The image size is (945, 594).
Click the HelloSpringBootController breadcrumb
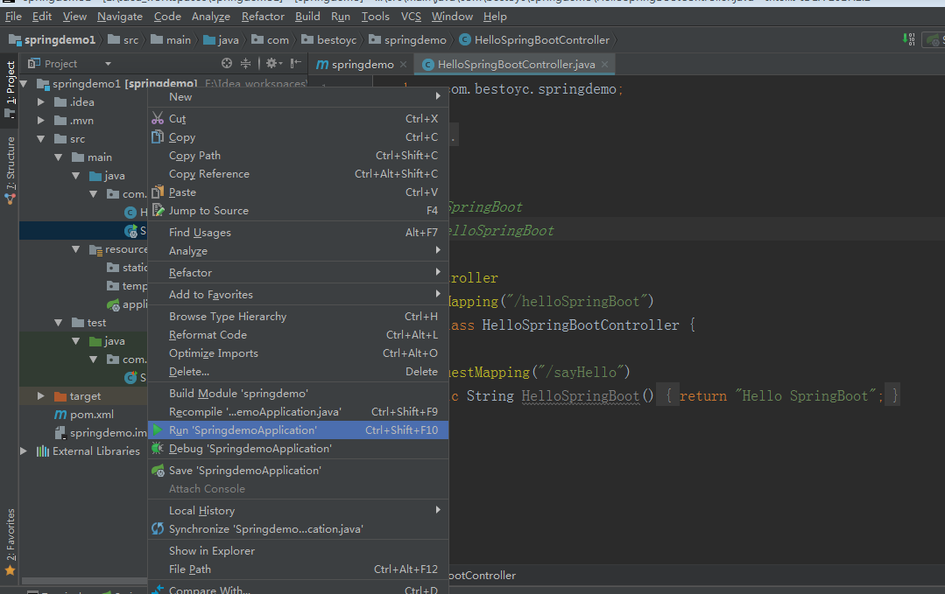pos(534,39)
